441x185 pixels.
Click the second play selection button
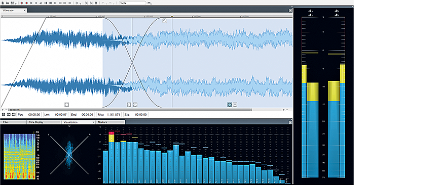36,3
